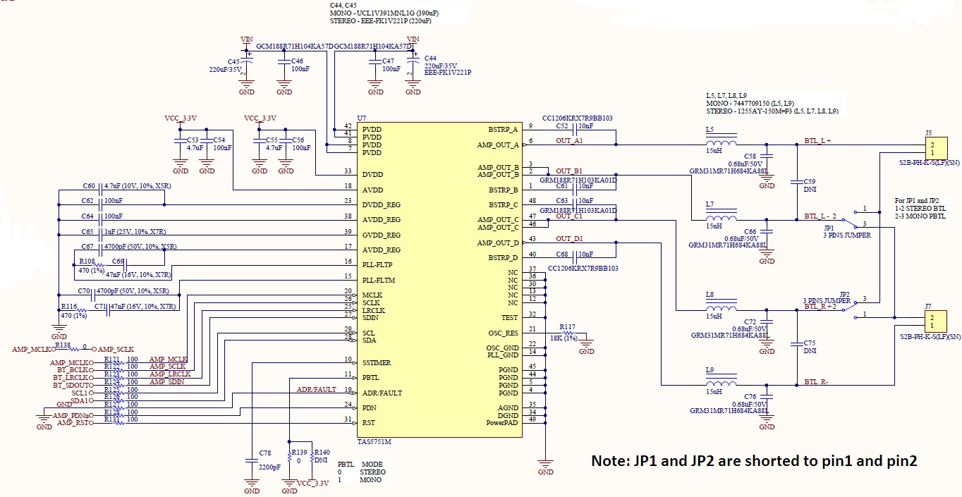
Task: Select the BTL_R- net label
Action: [816, 382]
